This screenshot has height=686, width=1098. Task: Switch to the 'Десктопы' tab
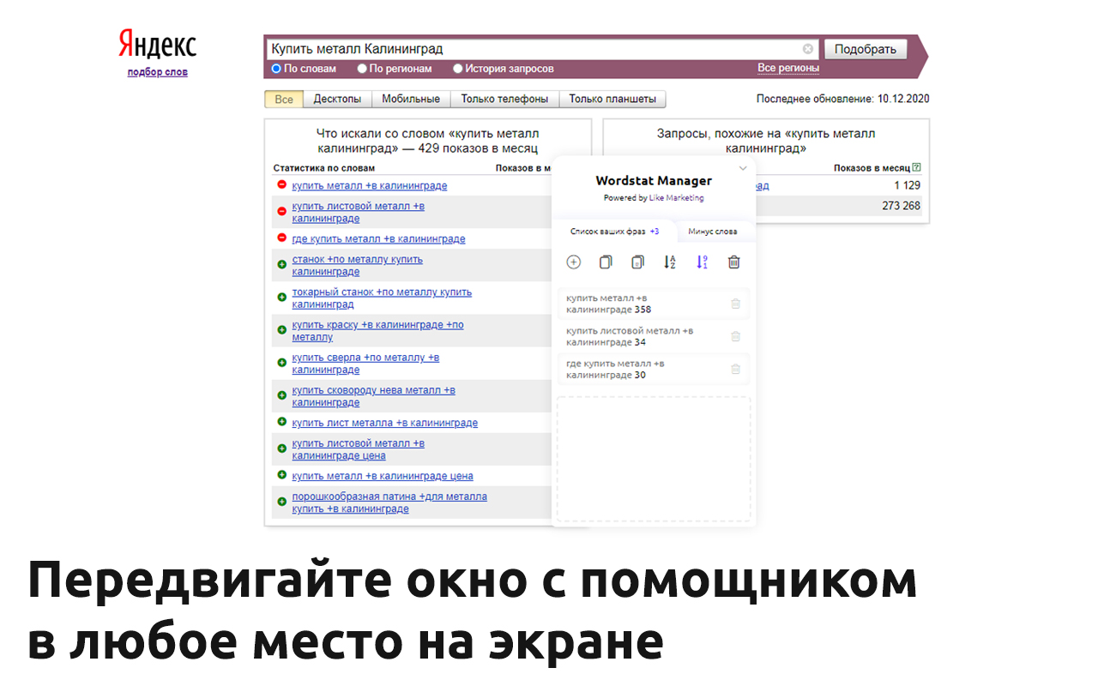click(x=337, y=99)
